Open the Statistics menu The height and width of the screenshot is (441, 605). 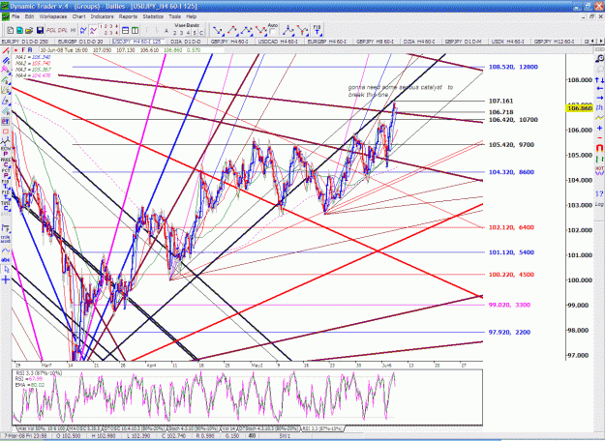pyautogui.click(x=153, y=16)
